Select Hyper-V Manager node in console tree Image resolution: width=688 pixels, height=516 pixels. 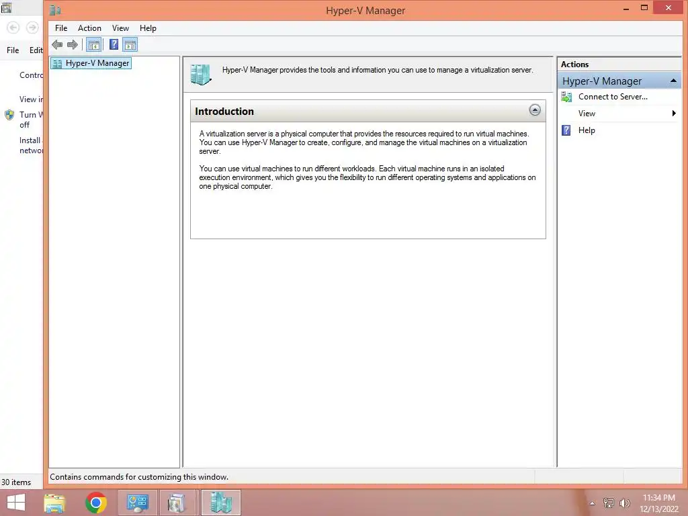pos(91,63)
